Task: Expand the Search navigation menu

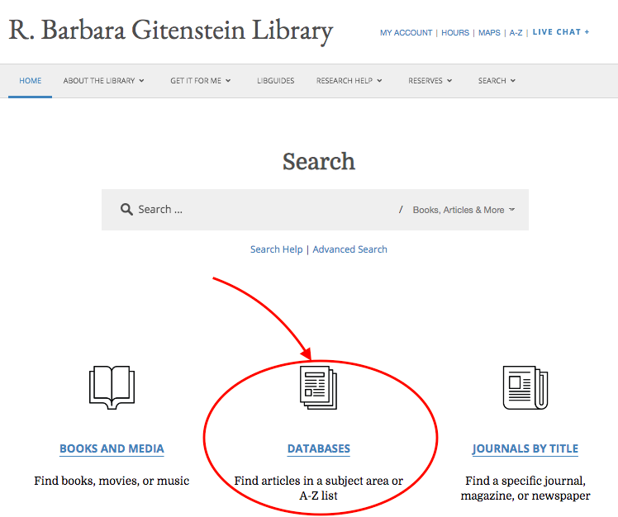Action: click(x=497, y=81)
